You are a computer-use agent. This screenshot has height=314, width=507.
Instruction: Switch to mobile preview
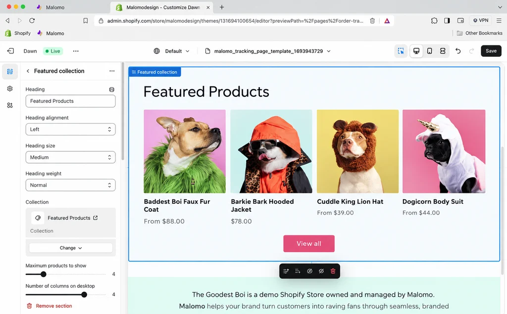429,51
